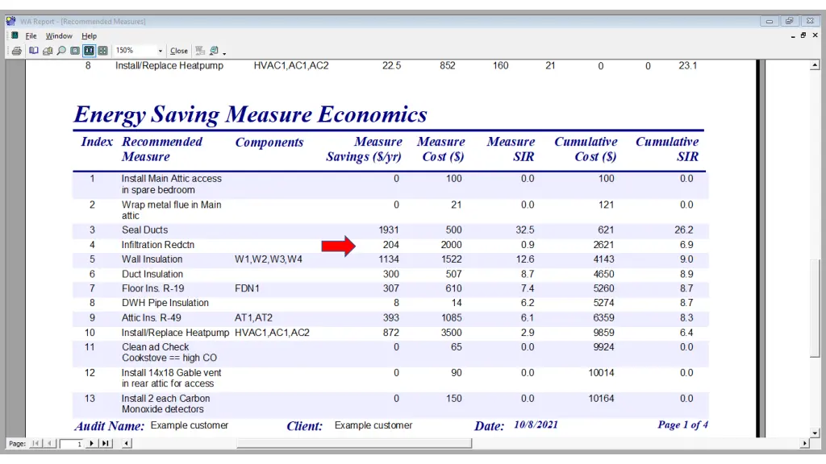Click the vertical scrollbar thumb

click(815, 308)
